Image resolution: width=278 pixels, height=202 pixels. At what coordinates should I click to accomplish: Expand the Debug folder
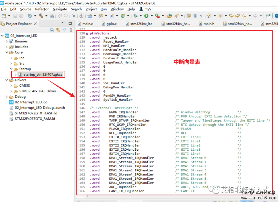(7, 97)
